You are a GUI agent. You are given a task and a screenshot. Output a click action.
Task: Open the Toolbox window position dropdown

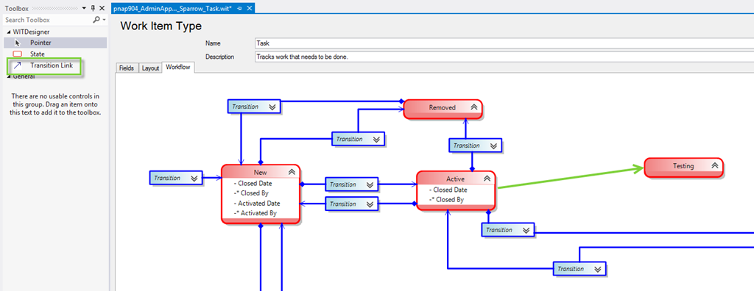click(84, 9)
